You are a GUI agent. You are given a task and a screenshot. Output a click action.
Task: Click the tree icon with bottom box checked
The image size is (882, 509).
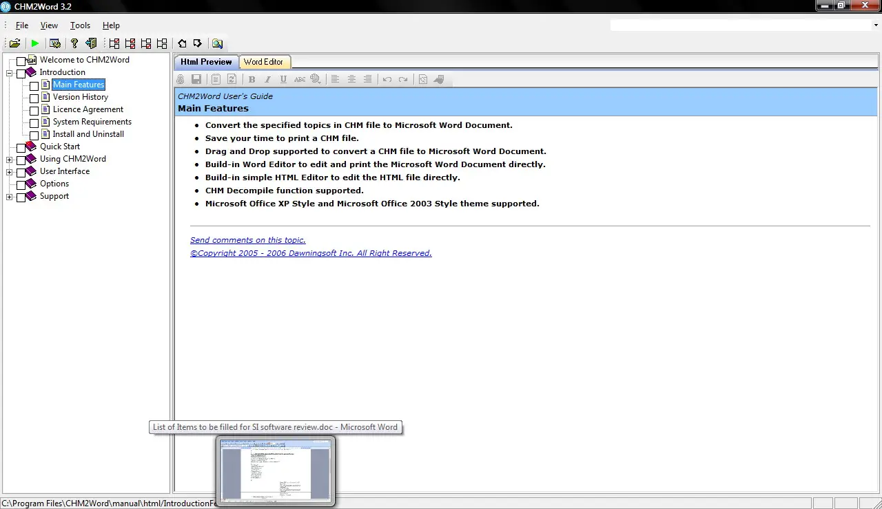click(x=146, y=43)
